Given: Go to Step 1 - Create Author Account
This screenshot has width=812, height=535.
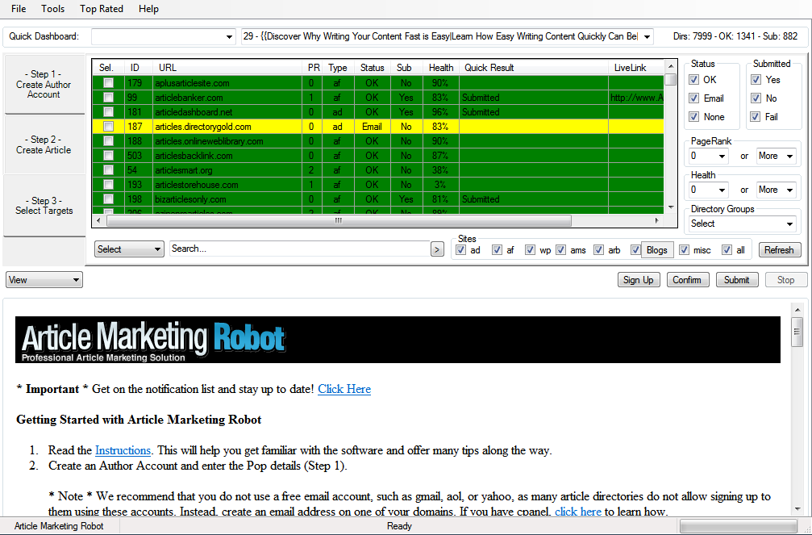Looking at the screenshot, I should [44, 84].
